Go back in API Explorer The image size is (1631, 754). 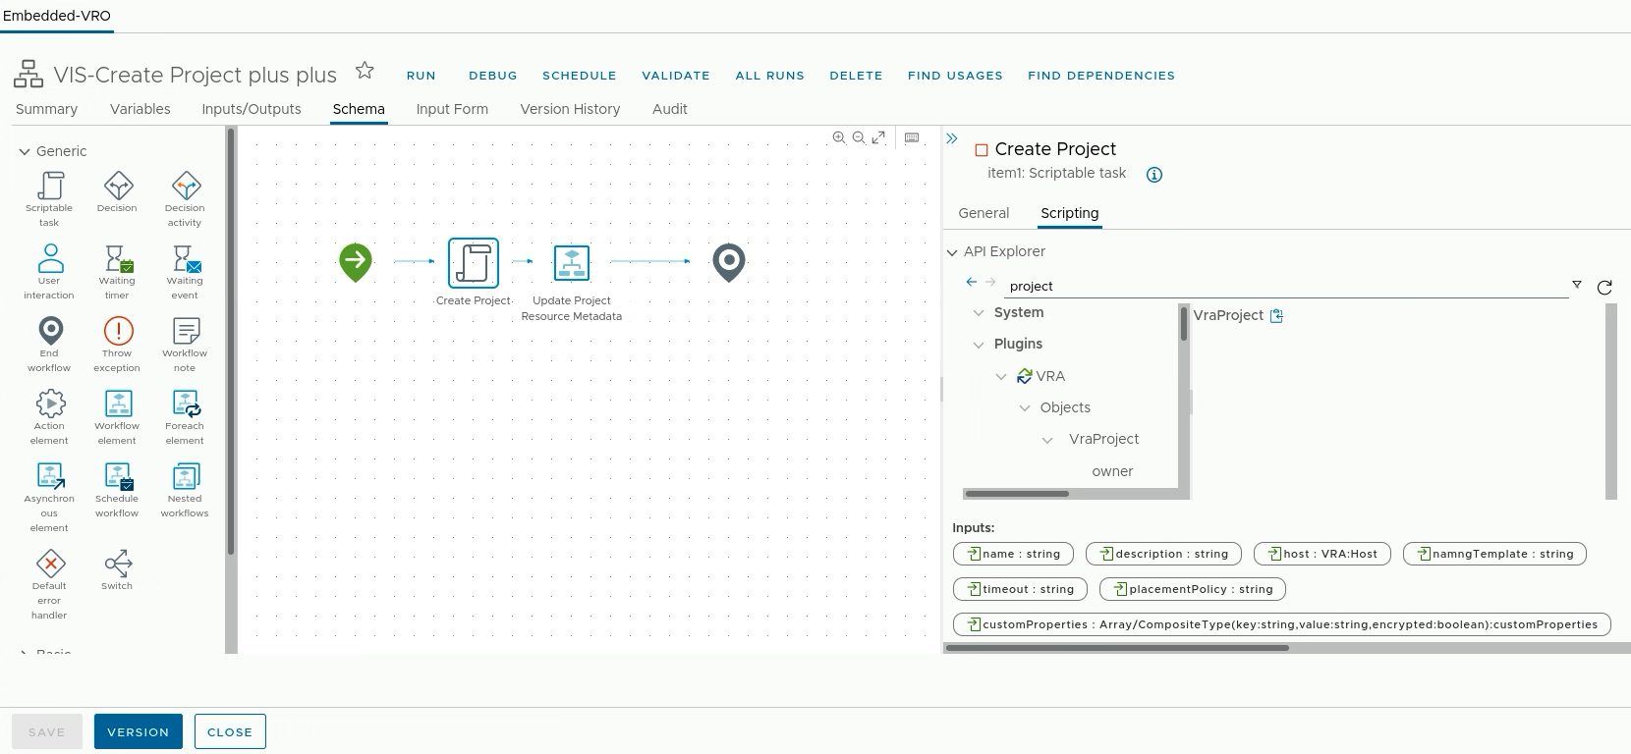(972, 282)
